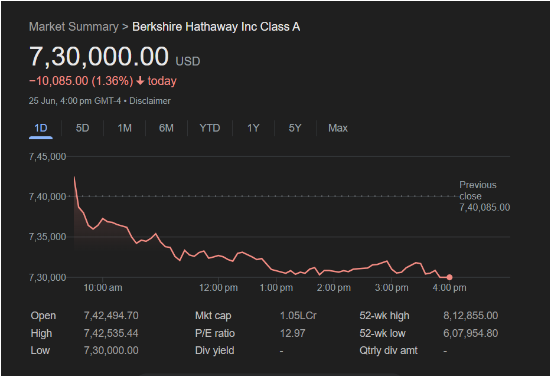Image resolution: width=551 pixels, height=377 pixels.
Task: Open the Market Summary link
Action: tap(74, 27)
